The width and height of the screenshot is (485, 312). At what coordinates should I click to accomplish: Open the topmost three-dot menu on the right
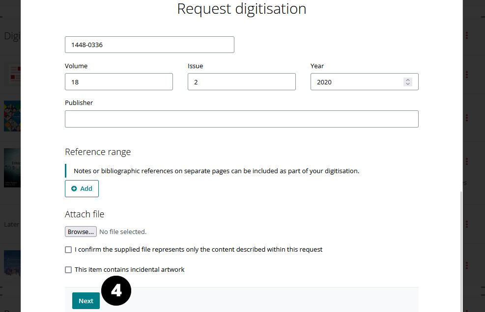(466, 35)
